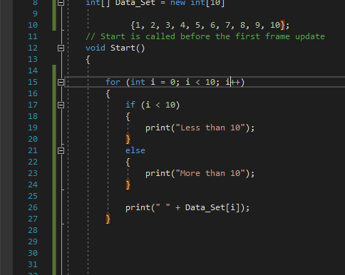Collapse the else block at line 21

61,150
